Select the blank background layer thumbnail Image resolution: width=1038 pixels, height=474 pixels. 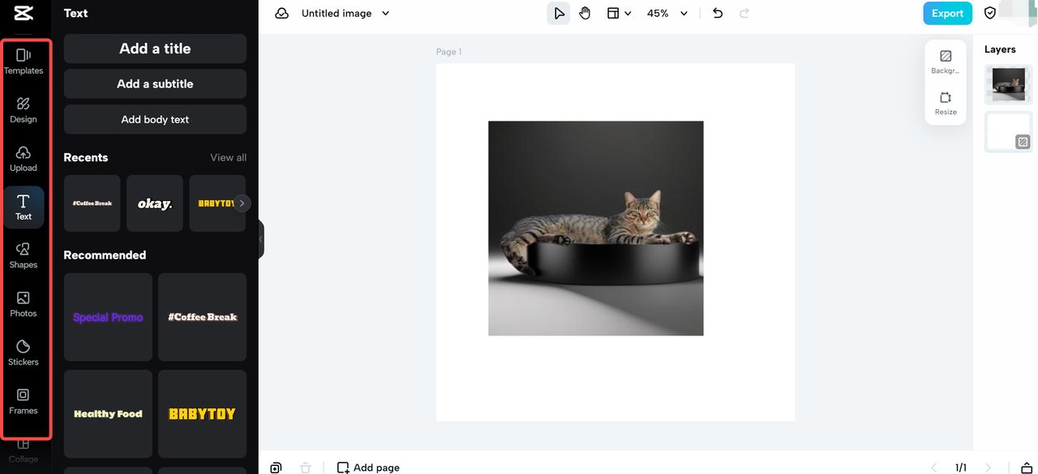point(1009,132)
